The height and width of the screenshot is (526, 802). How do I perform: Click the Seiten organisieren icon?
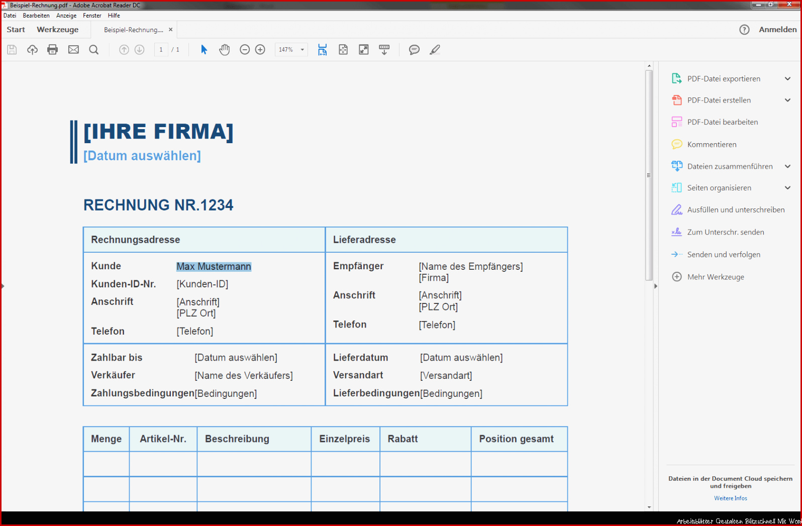point(677,188)
